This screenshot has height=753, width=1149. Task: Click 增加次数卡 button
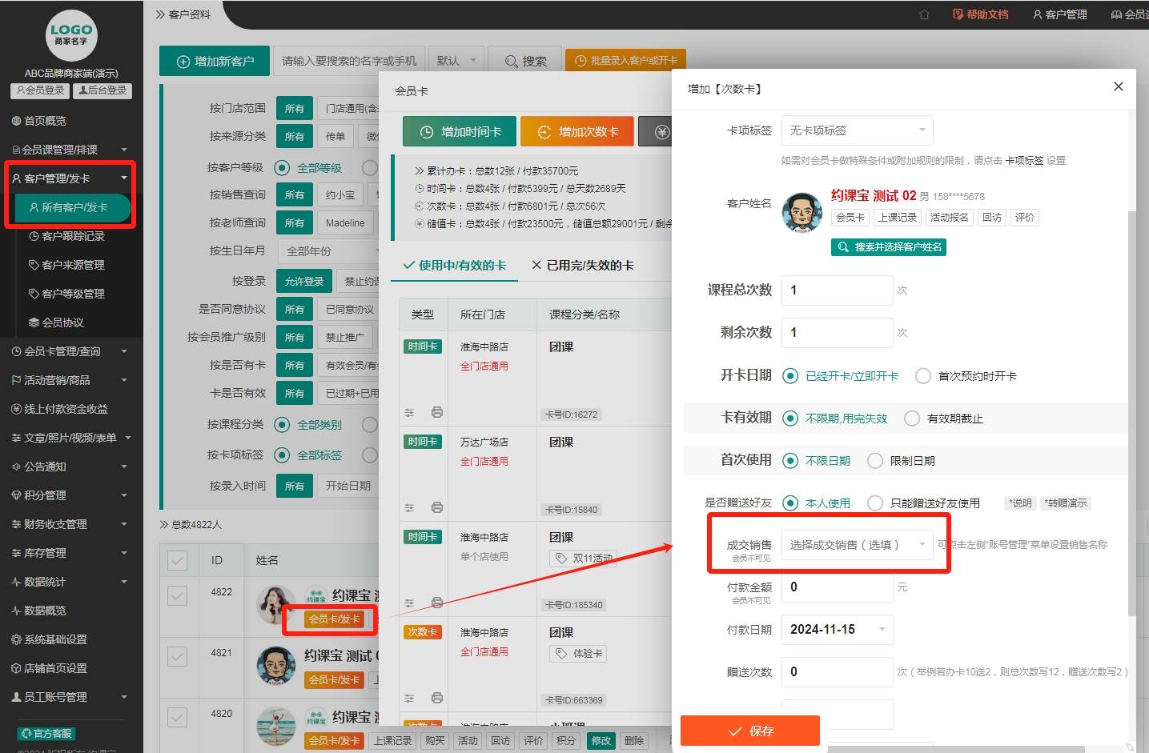(577, 132)
